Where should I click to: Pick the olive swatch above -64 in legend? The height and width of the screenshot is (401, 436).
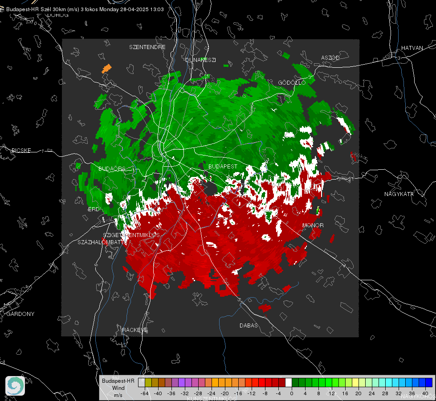click(x=148, y=382)
